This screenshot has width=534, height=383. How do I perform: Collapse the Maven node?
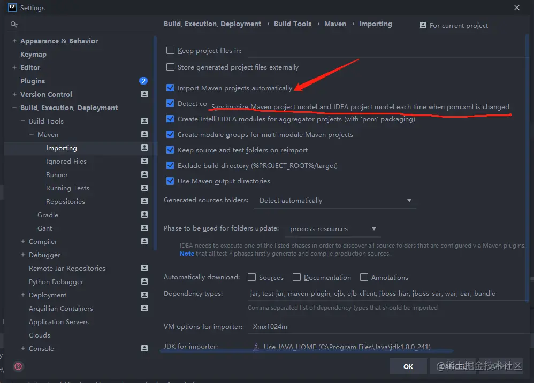pos(32,134)
